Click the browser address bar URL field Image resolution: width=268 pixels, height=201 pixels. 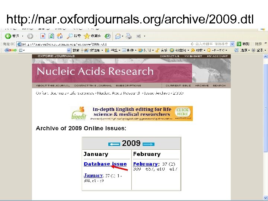[126, 44]
